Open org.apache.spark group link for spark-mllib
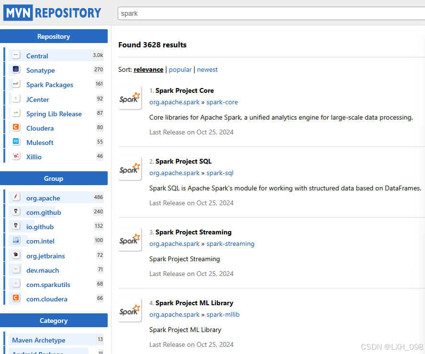425x354 pixels. (x=175, y=314)
